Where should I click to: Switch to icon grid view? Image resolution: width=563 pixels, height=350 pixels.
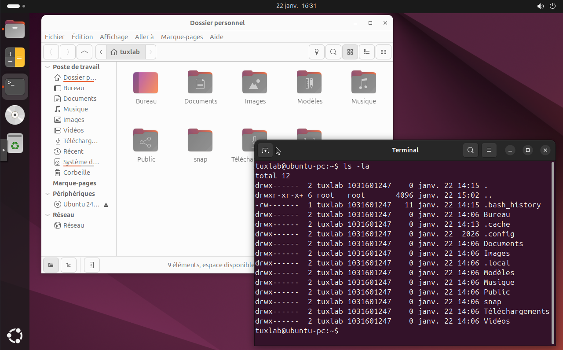coord(350,52)
